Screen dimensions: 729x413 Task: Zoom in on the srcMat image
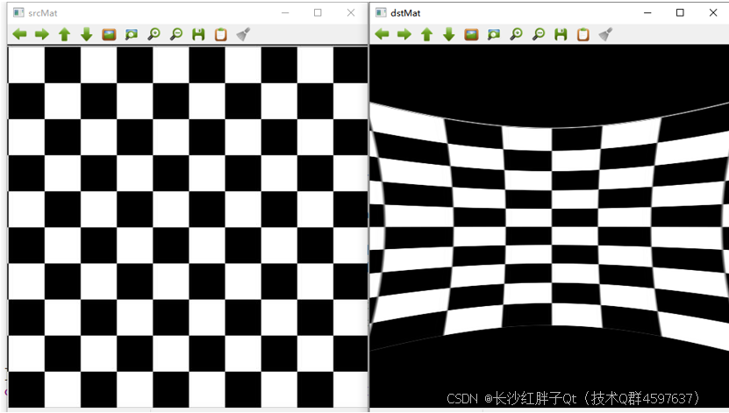(154, 34)
